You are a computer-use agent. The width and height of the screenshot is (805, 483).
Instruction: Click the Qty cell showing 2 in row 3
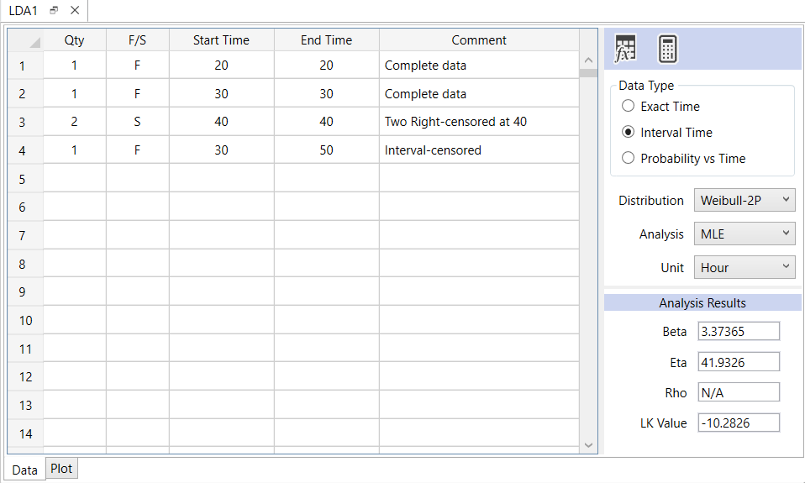[x=75, y=122]
